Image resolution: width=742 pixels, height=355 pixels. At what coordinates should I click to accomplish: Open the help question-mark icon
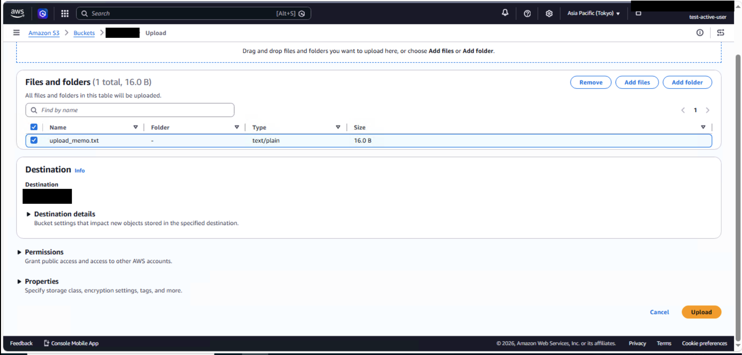pos(527,14)
